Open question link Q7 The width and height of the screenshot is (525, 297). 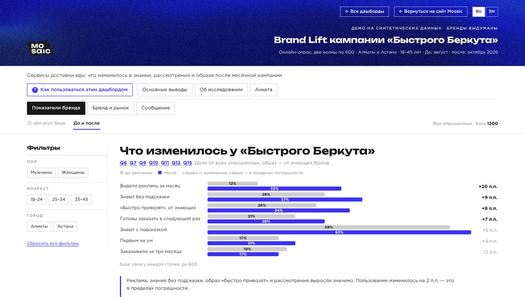coord(133,163)
